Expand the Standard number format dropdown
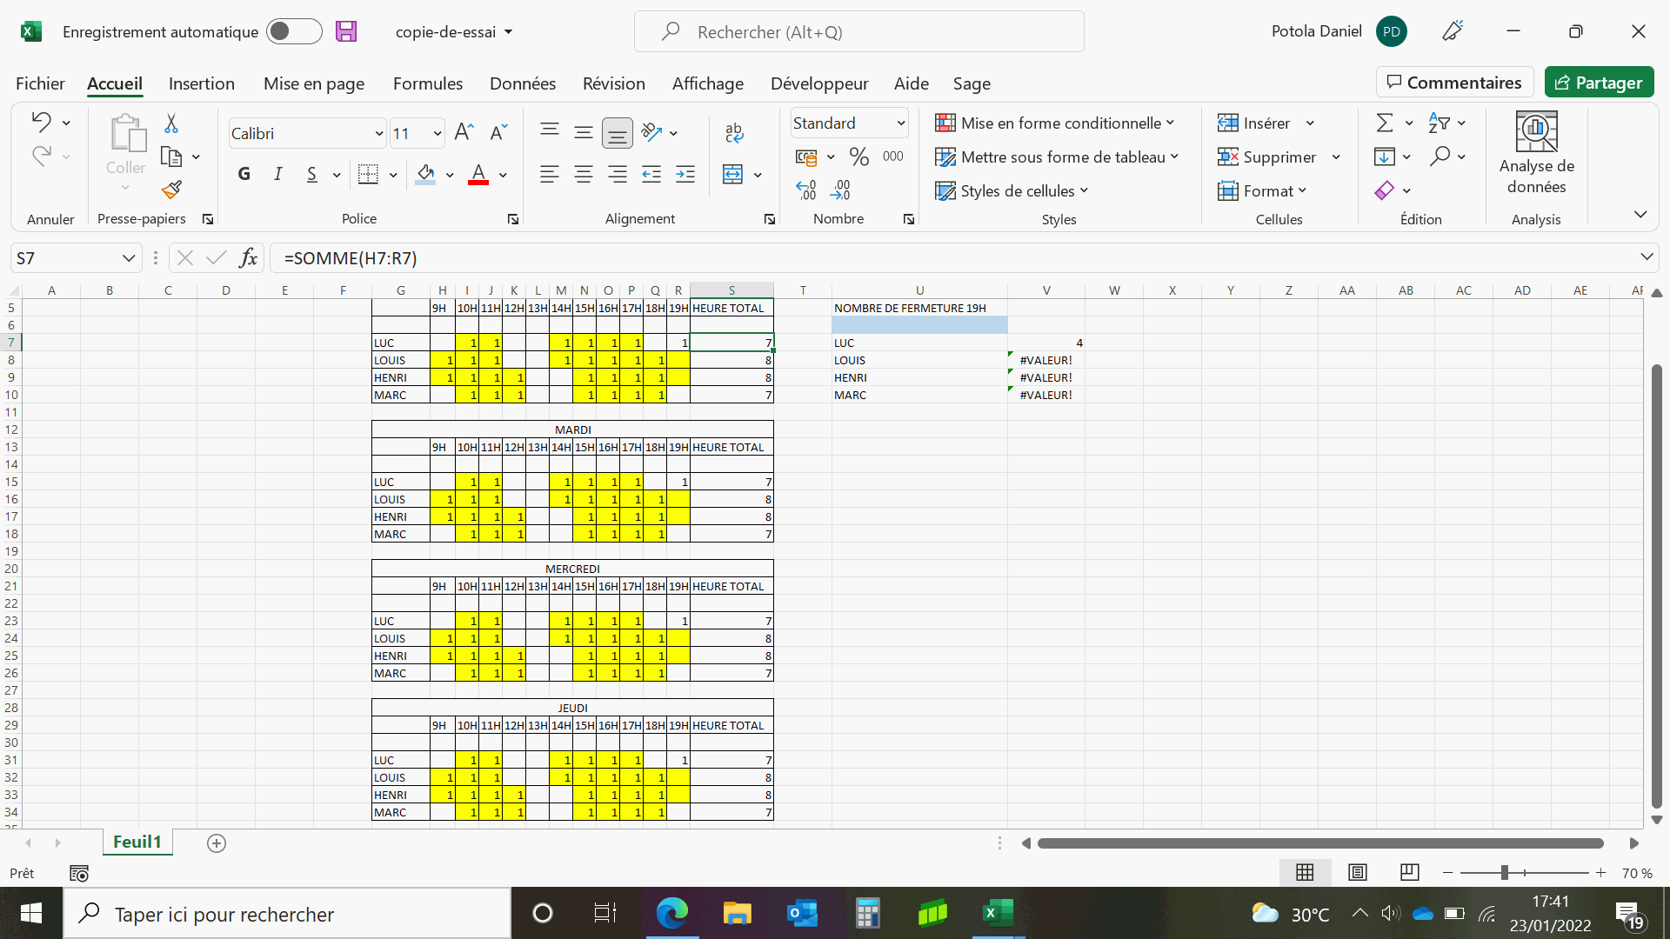 901,123
